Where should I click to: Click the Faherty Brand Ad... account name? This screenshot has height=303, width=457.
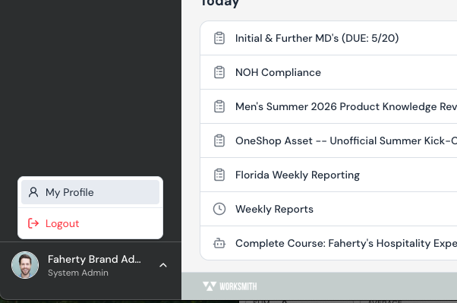94,259
